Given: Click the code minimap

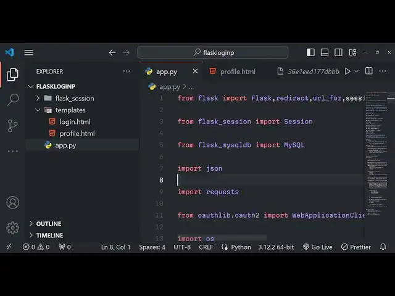Looking at the screenshot, I should tap(377, 154).
